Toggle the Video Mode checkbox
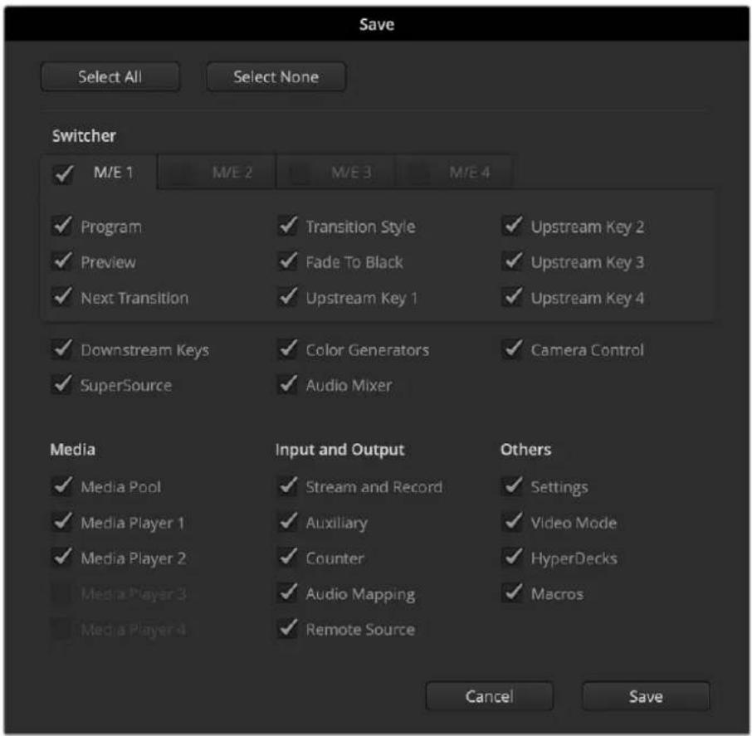Screen dimensions: 752x736 pos(513,522)
